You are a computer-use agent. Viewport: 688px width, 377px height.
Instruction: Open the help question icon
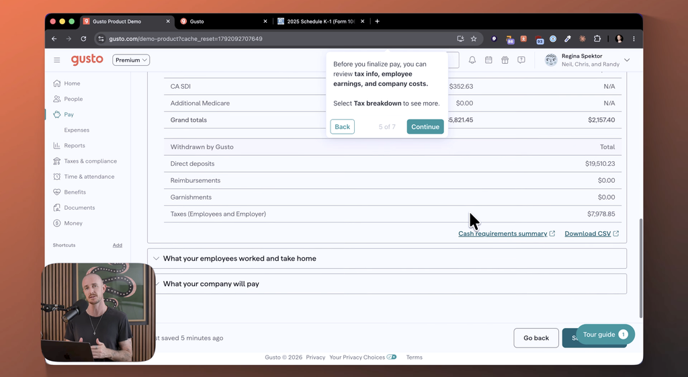(521, 60)
